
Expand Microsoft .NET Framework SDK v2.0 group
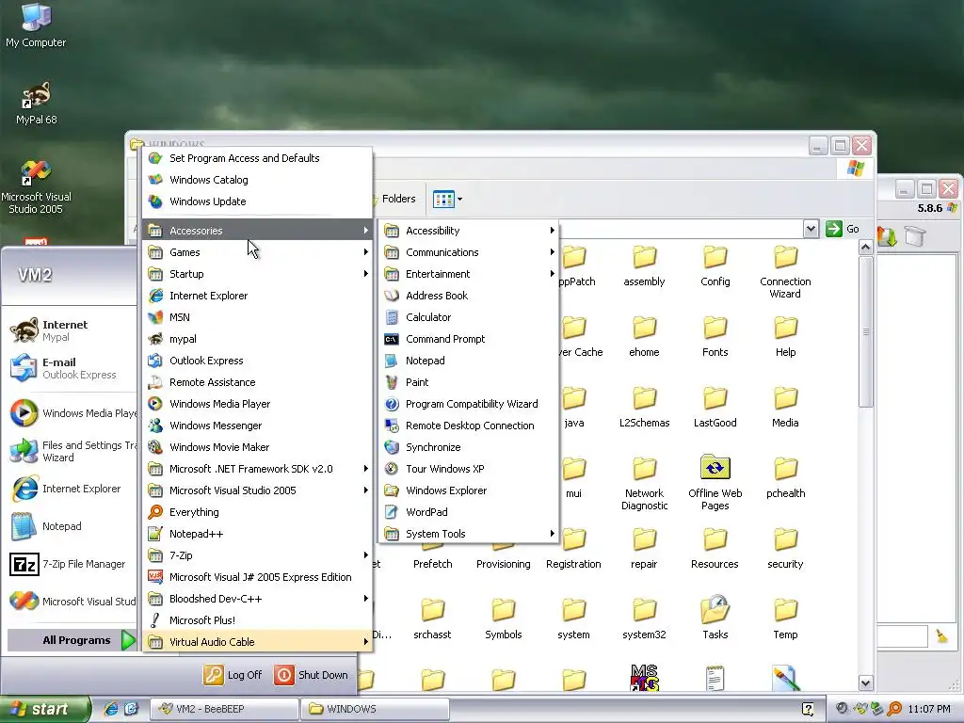tap(258, 469)
